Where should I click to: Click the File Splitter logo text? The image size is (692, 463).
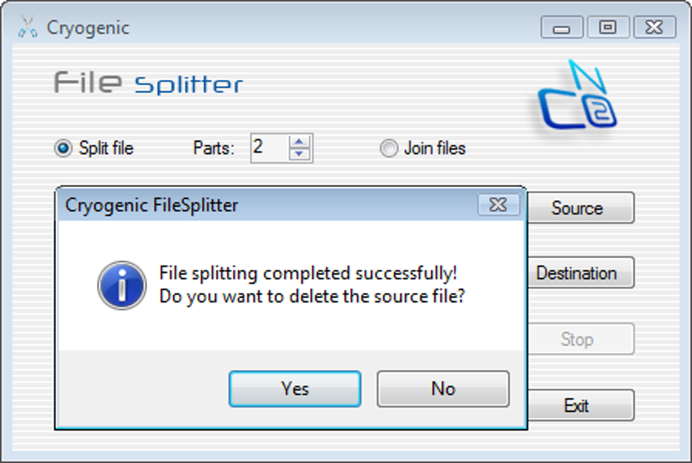[x=148, y=83]
